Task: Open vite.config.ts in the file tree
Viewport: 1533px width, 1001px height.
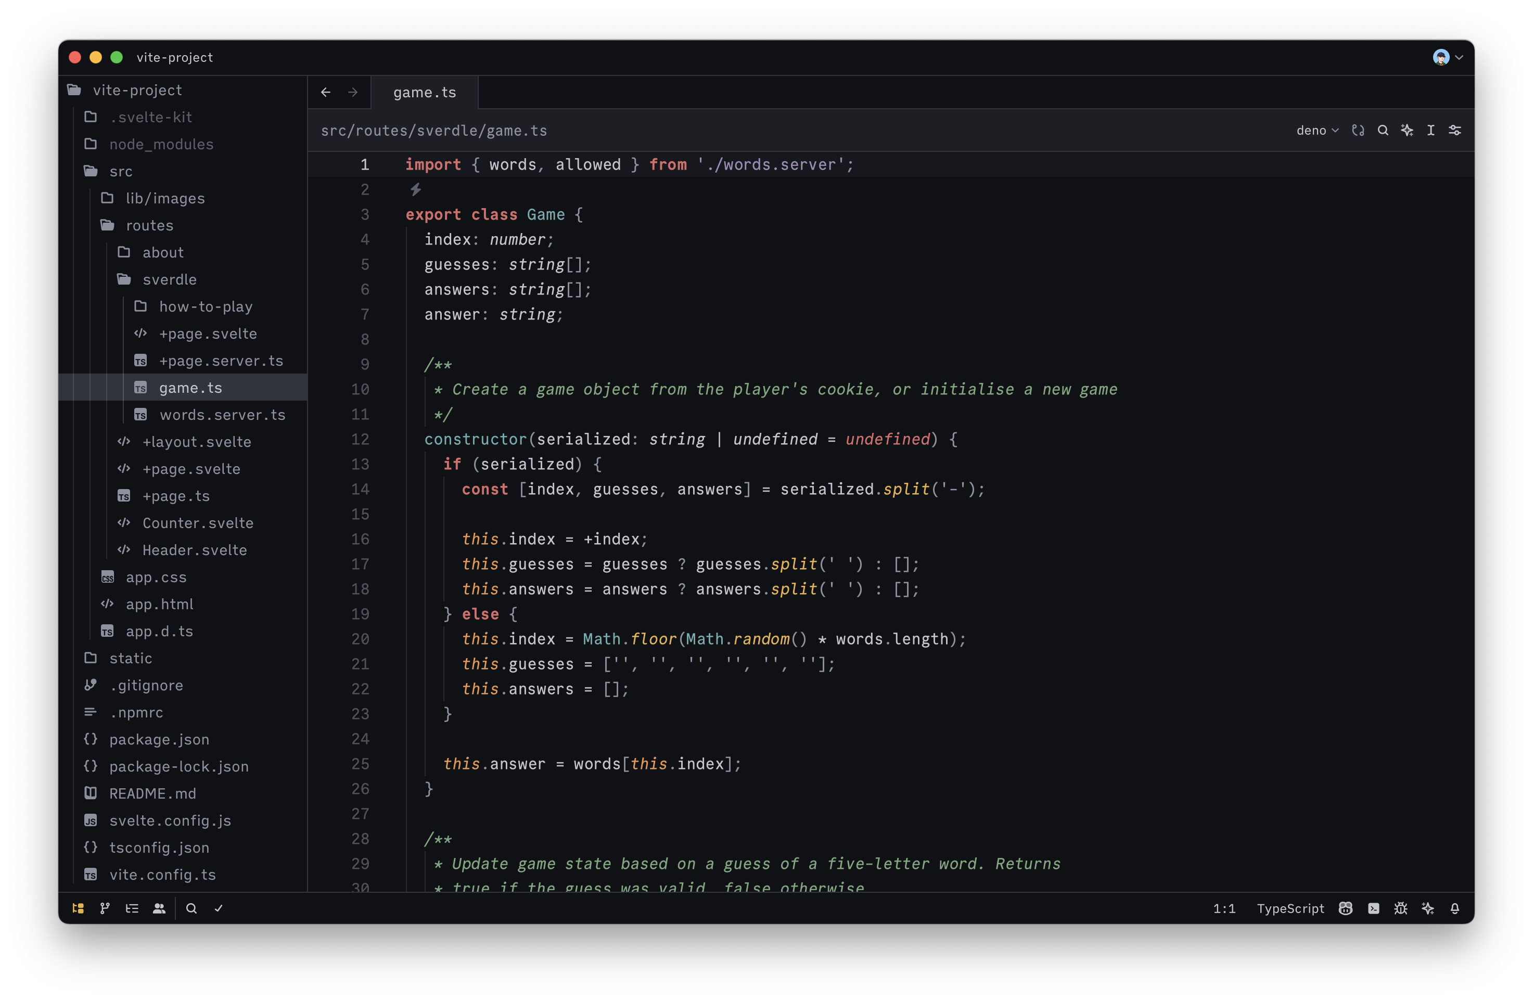Action: click(x=182, y=875)
